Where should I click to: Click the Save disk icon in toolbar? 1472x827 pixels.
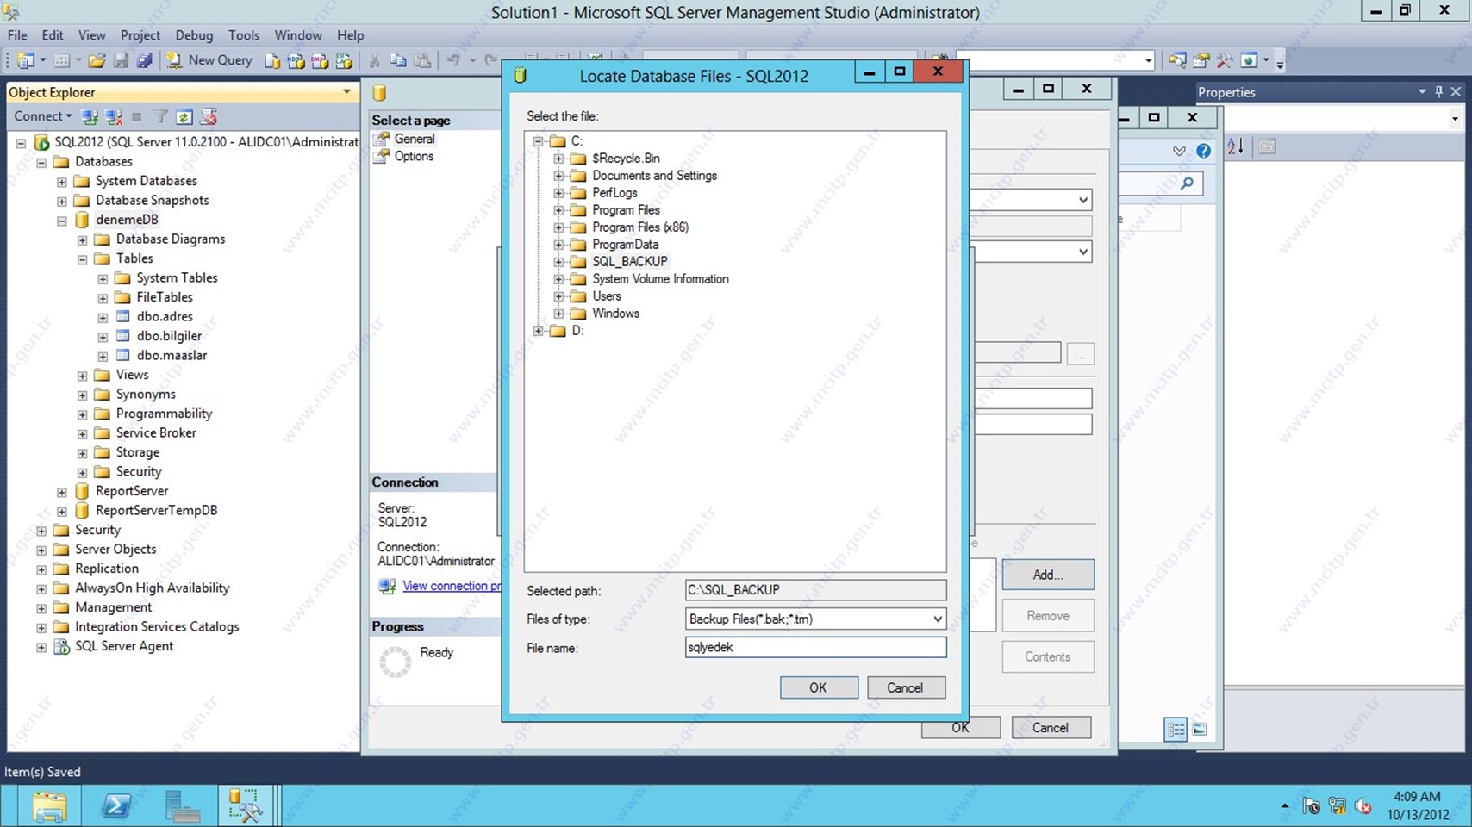121,60
